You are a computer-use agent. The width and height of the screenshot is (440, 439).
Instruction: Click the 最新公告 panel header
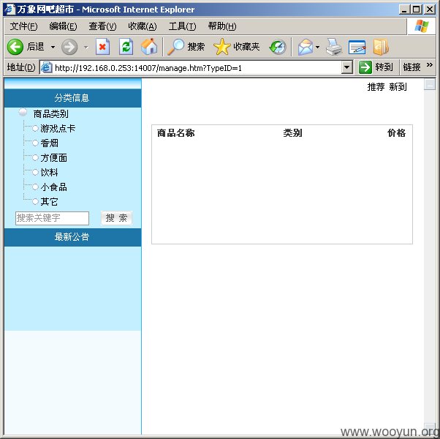tap(72, 237)
